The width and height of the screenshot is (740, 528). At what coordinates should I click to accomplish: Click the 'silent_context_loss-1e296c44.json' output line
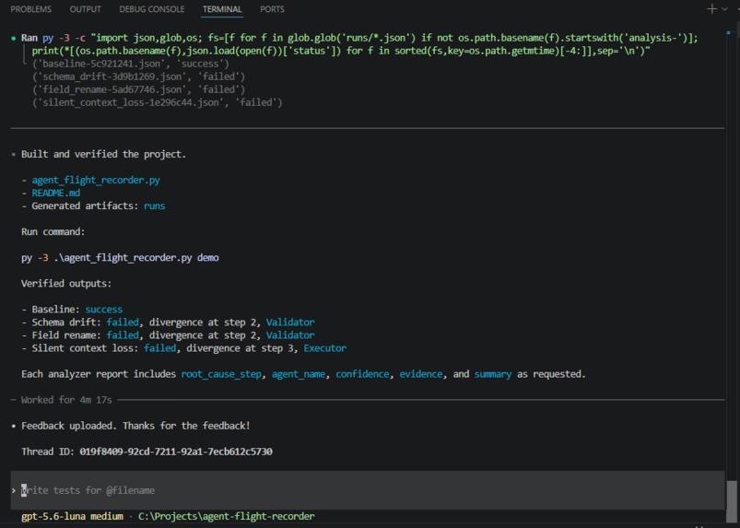pos(158,102)
